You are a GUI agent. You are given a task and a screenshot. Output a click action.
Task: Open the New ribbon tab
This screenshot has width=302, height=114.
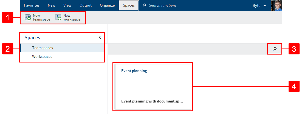51,5
